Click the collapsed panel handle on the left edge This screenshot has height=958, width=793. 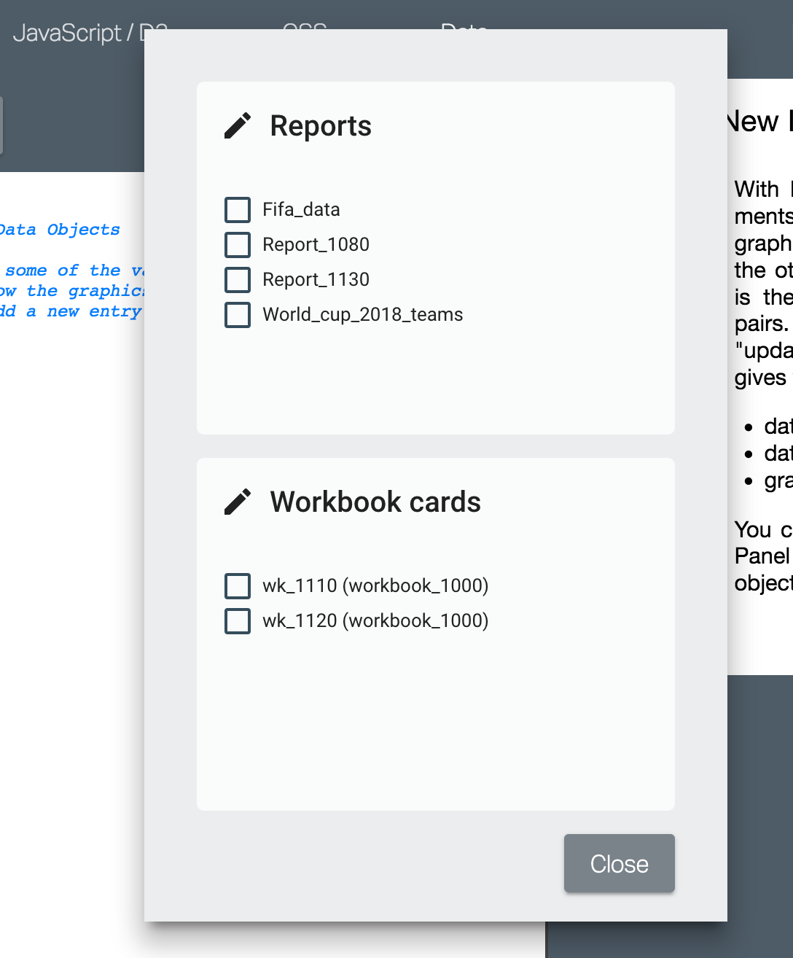3,126
